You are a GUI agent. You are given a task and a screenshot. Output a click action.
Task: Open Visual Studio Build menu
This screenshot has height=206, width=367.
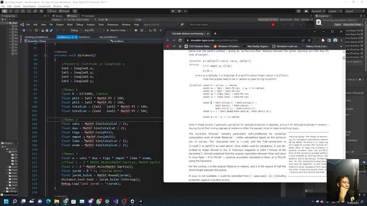(x=70, y=25)
